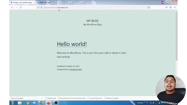Switch to the second Chrome taskbar window
The height and width of the screenshot is (105, 187).
coord(41,103)
